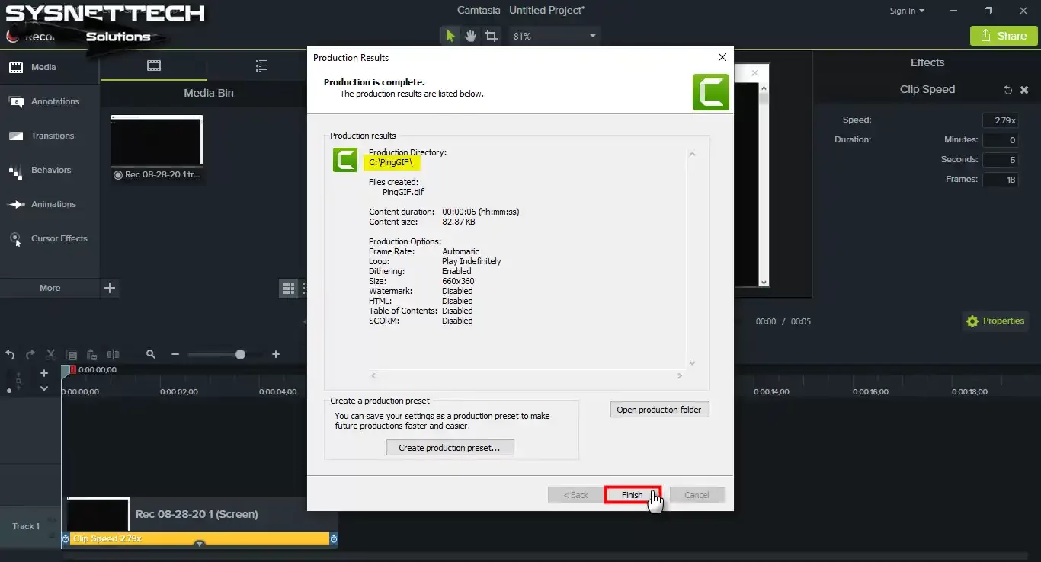The width and height of the screenshot is (1041, 562).
Task: Select Rec 08-28-20 1 media thumbnail
Action: (157, 141)
